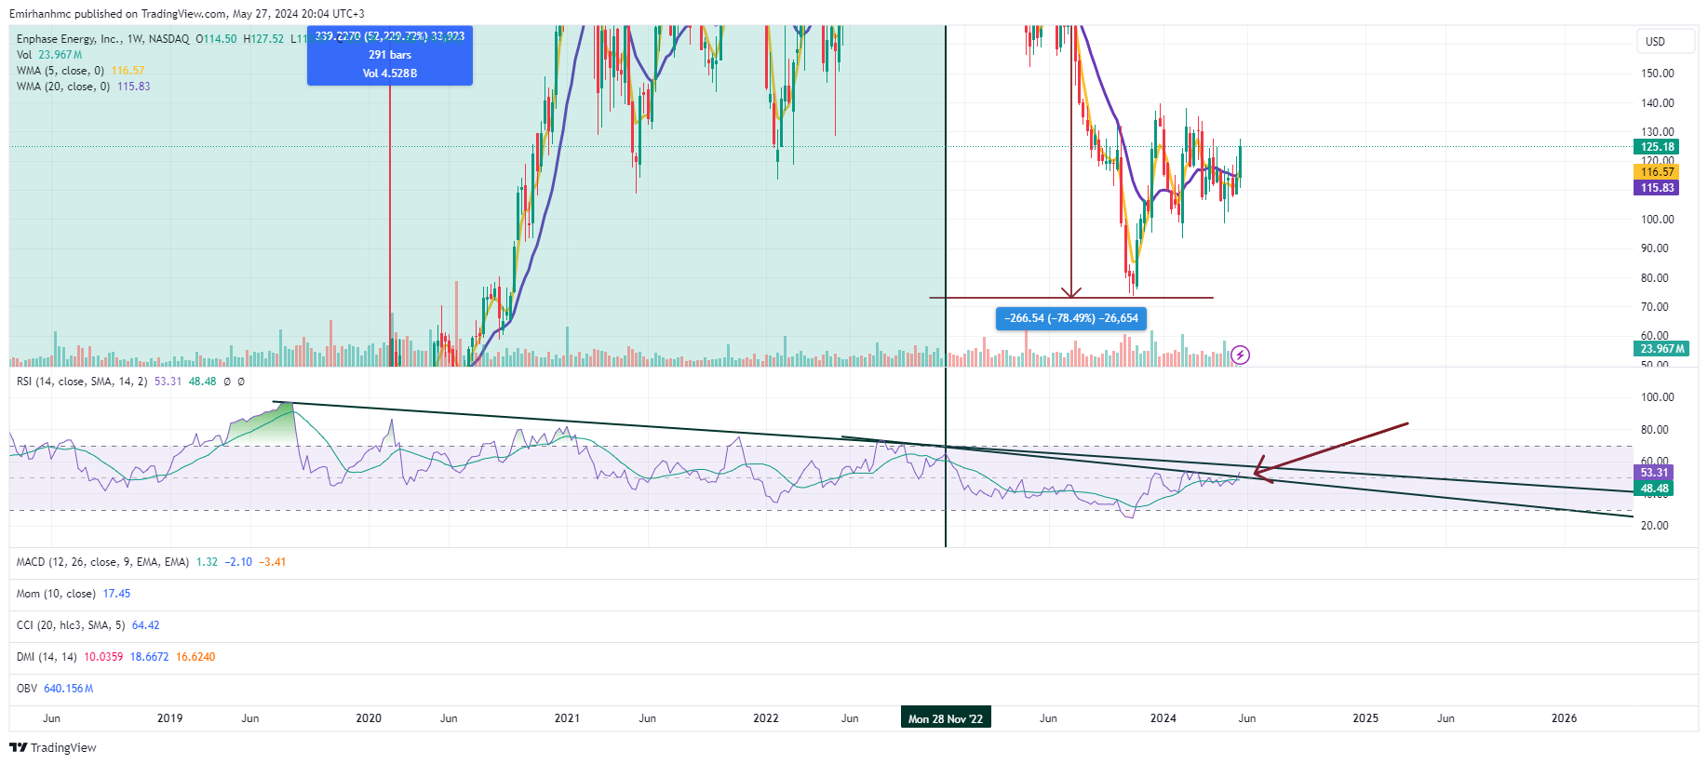The image size is (1708, 764).
Task: Select the MACD (12, 26, close, 9) legend
Action: 151,562
